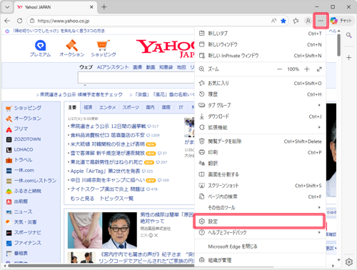Add a new tab with plus button
The height and width of the screenshot is (270, 357).
(104, 7)
